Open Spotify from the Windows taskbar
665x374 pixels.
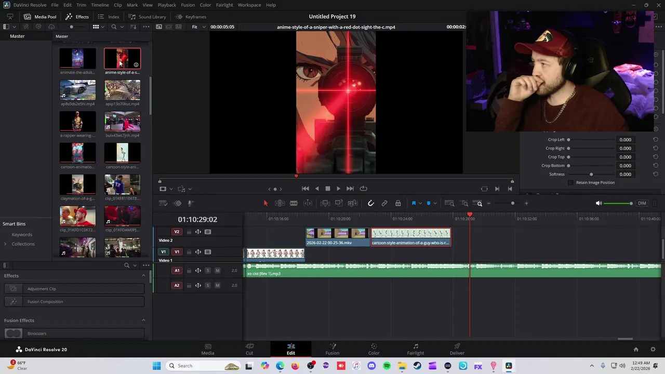pos(387,366)
